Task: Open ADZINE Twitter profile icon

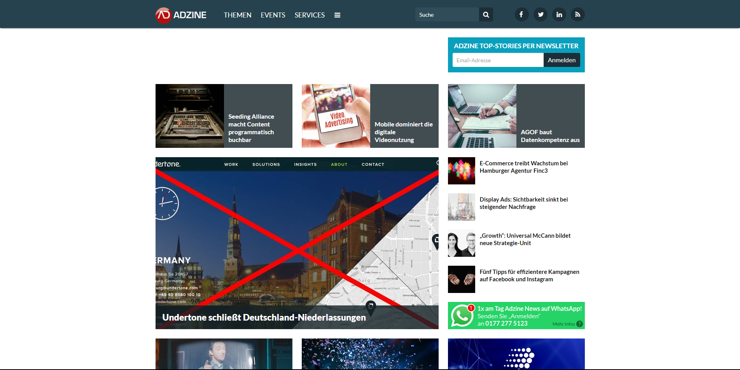Action: click(541, 14)
